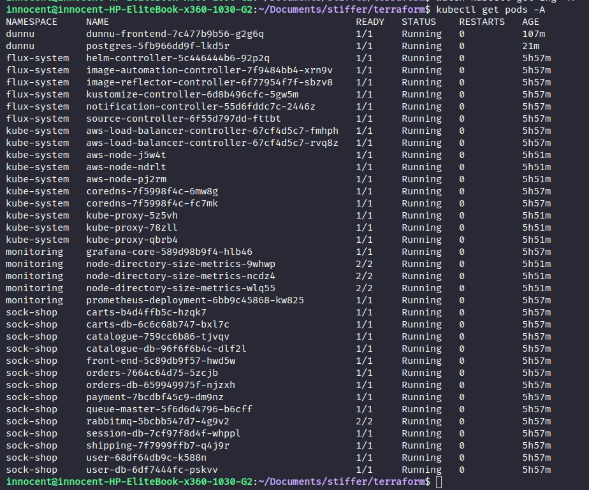Click orders-7664c64d75-5zcjb pod name
Screen dimensions: 589x490
tap(152, 373)
